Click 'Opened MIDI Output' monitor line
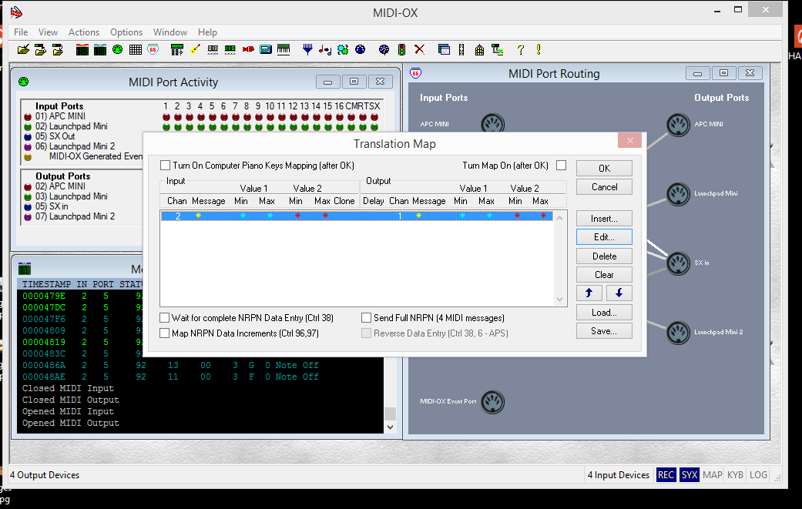The width and height of the screenshot is (802, 509). click(x=71, y=424)
